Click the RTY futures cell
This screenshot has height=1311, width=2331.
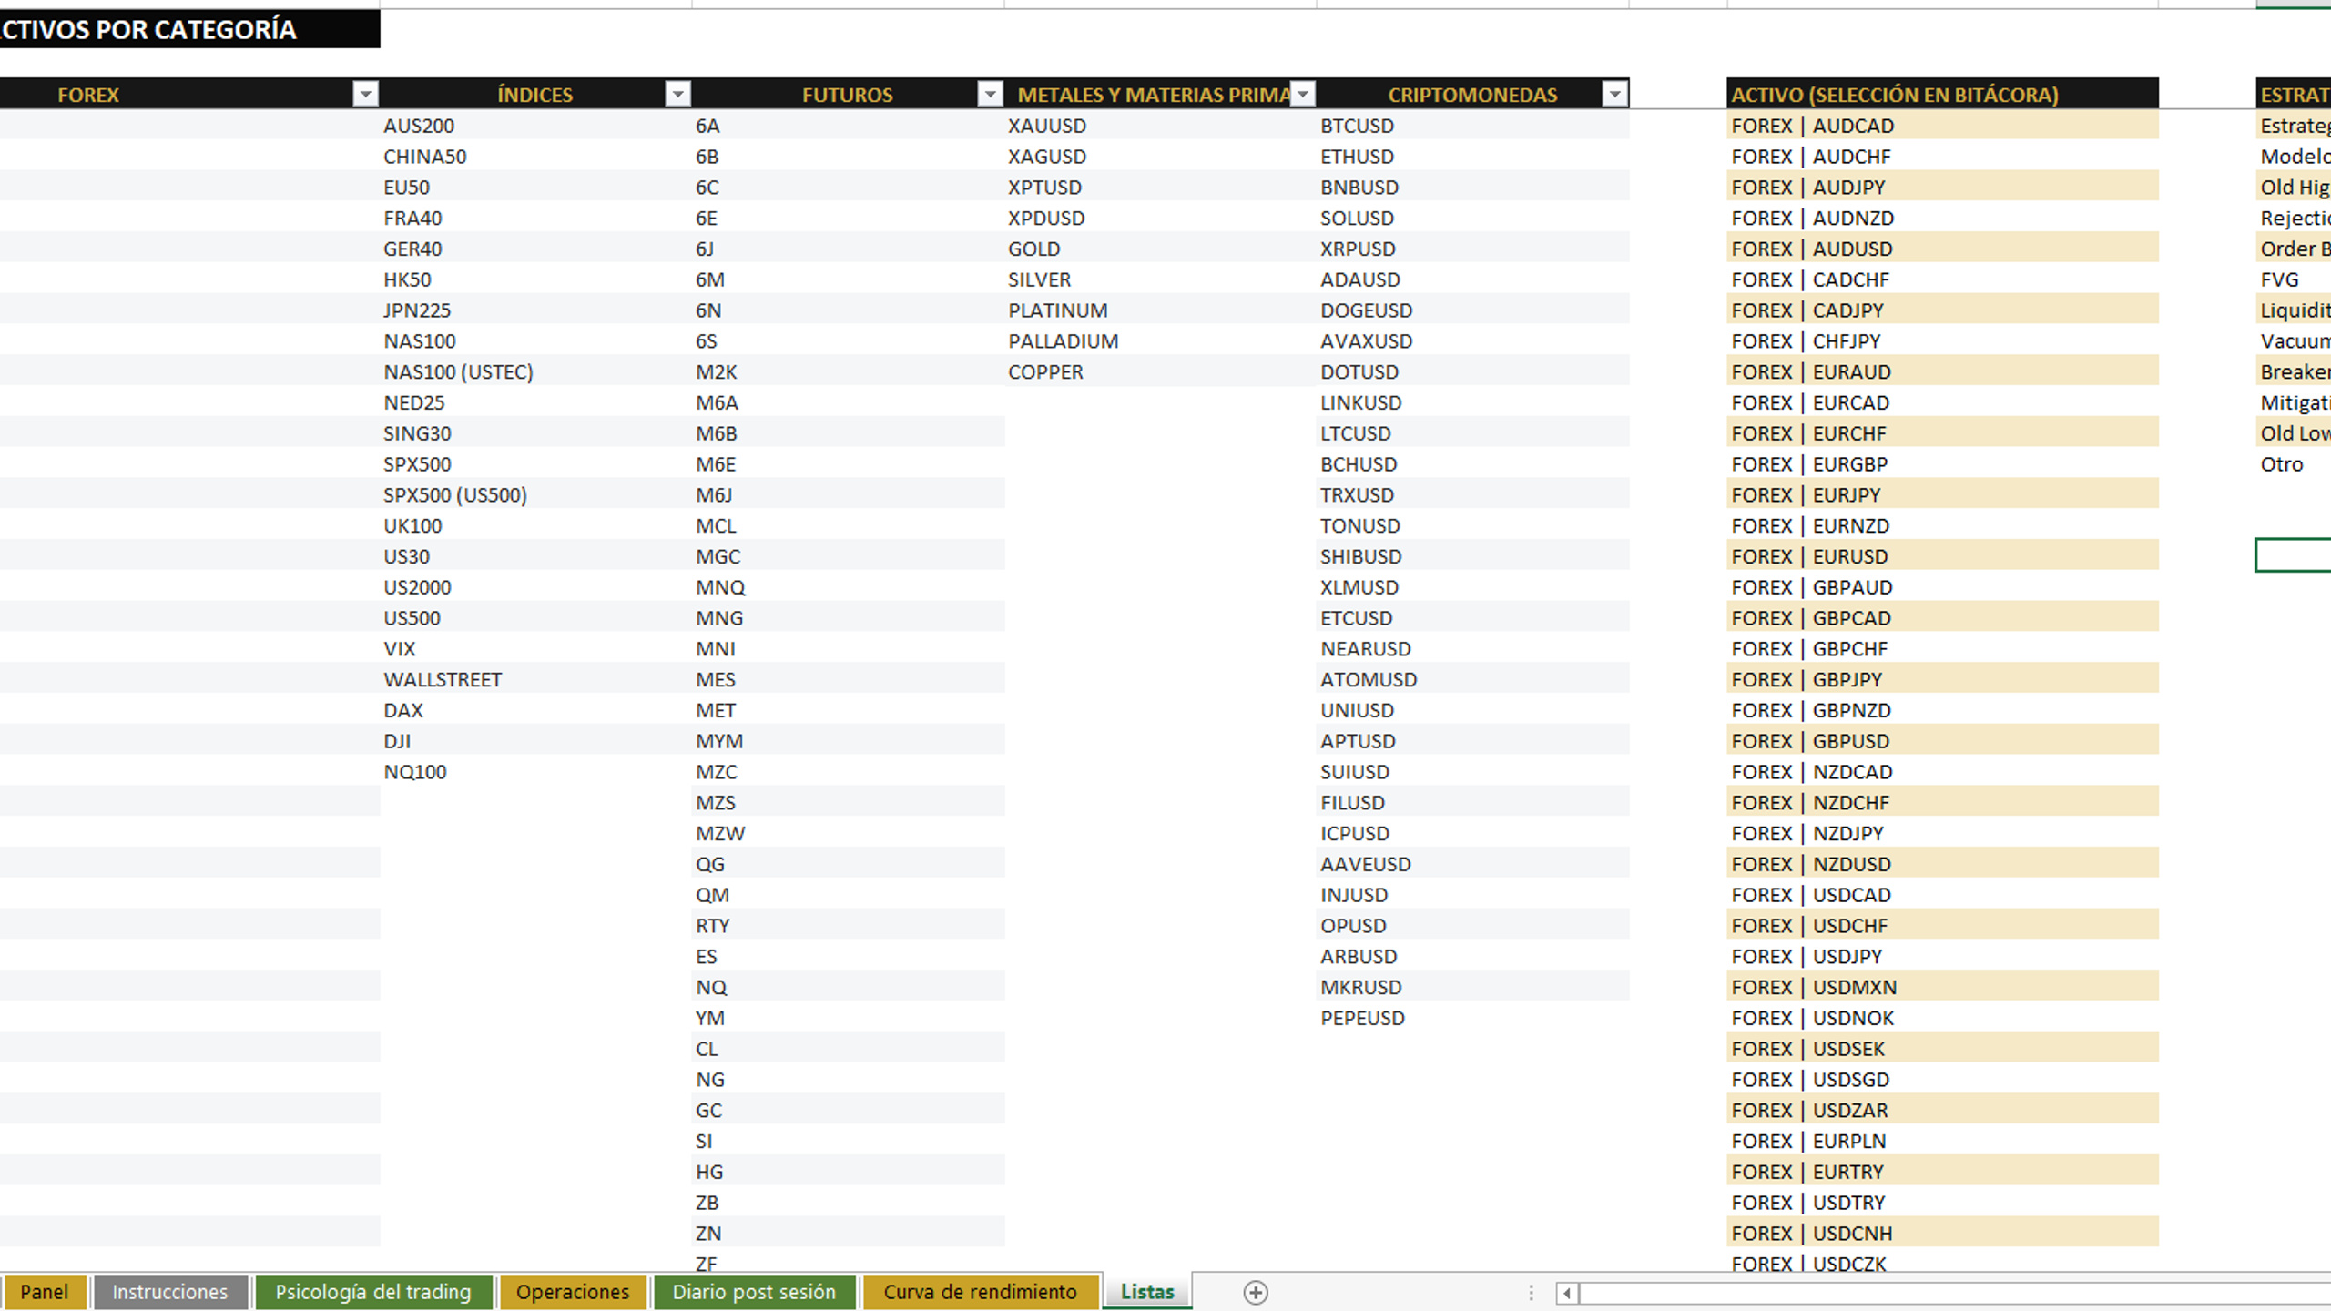[849, 925]
